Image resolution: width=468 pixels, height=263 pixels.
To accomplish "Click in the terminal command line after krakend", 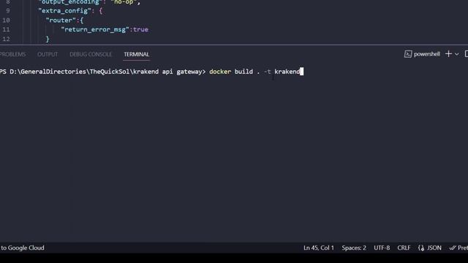I will [302, 72].
